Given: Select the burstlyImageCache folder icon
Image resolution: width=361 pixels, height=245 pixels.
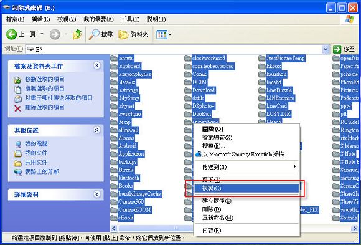Looking at the screenshot, I should coord(114,194).
